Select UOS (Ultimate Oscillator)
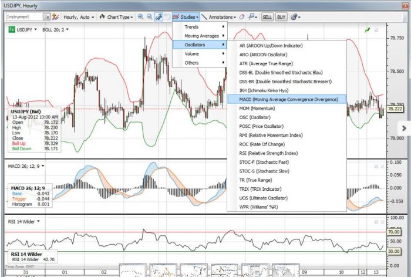The height and width of the screenshot is (277, 411). pos(287,198)
